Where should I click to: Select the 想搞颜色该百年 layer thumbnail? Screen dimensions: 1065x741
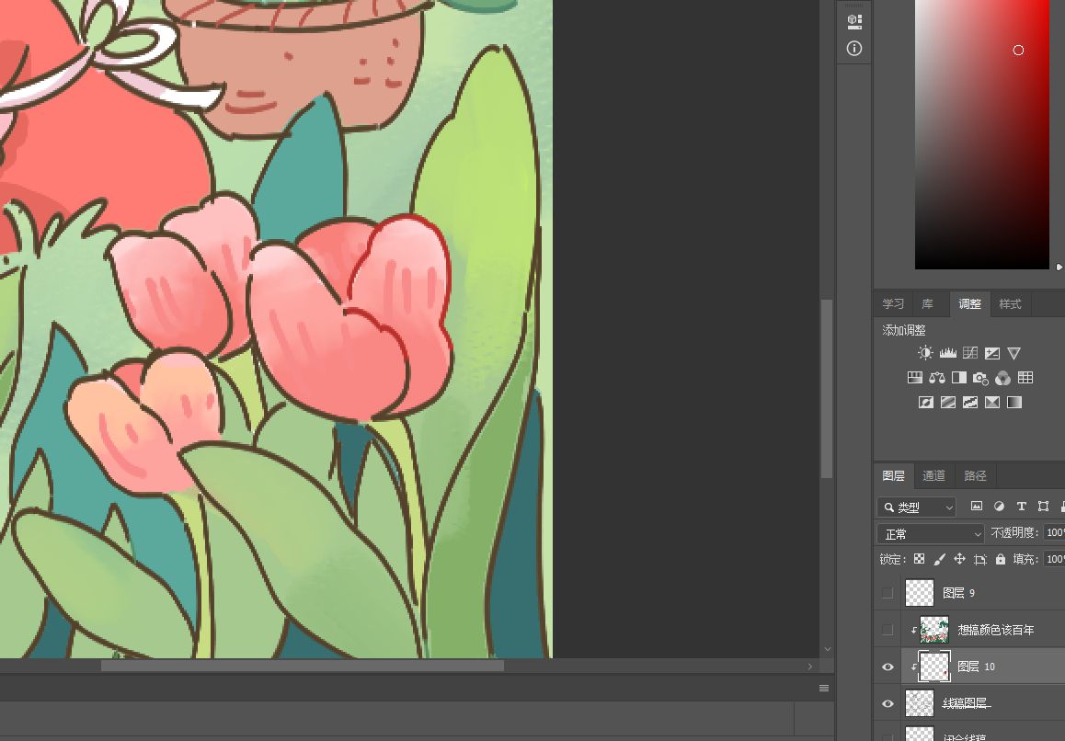pos(934,630)
